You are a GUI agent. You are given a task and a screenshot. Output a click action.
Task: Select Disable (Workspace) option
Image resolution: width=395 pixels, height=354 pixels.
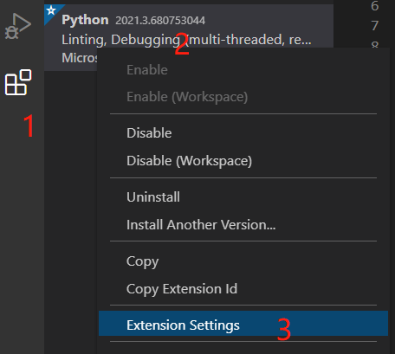[189, 161]
